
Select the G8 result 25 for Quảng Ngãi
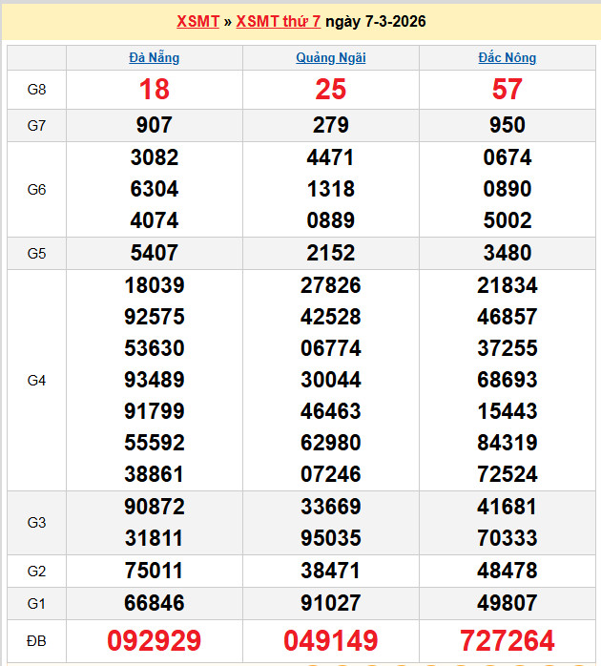click(x=331, y=90)
